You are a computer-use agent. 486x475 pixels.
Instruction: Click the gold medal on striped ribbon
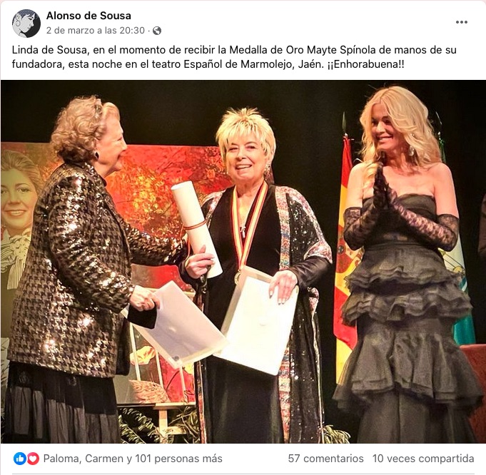238,277
